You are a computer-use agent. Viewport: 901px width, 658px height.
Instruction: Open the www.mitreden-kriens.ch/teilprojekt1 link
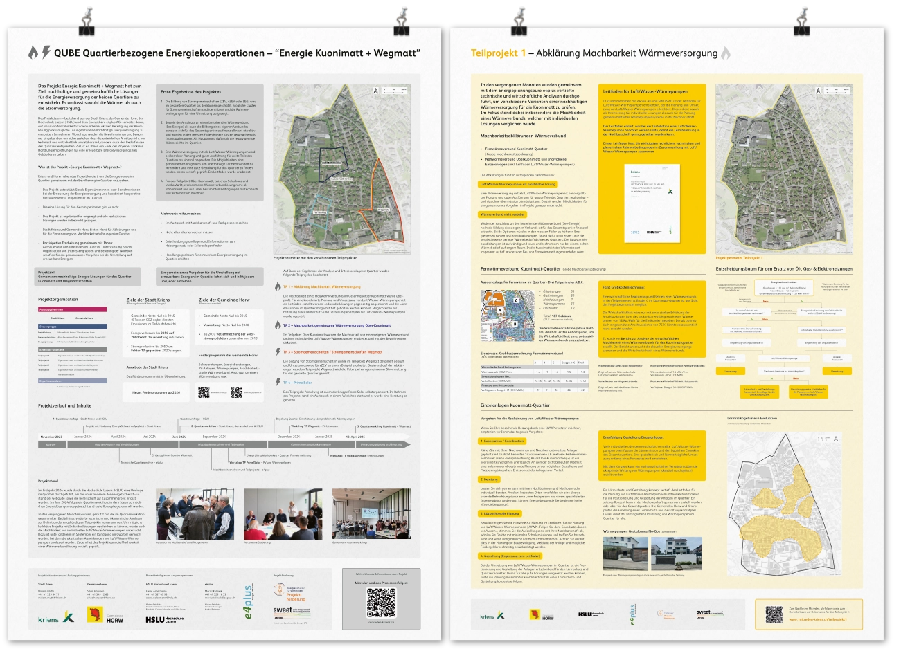tap(818, 619)
